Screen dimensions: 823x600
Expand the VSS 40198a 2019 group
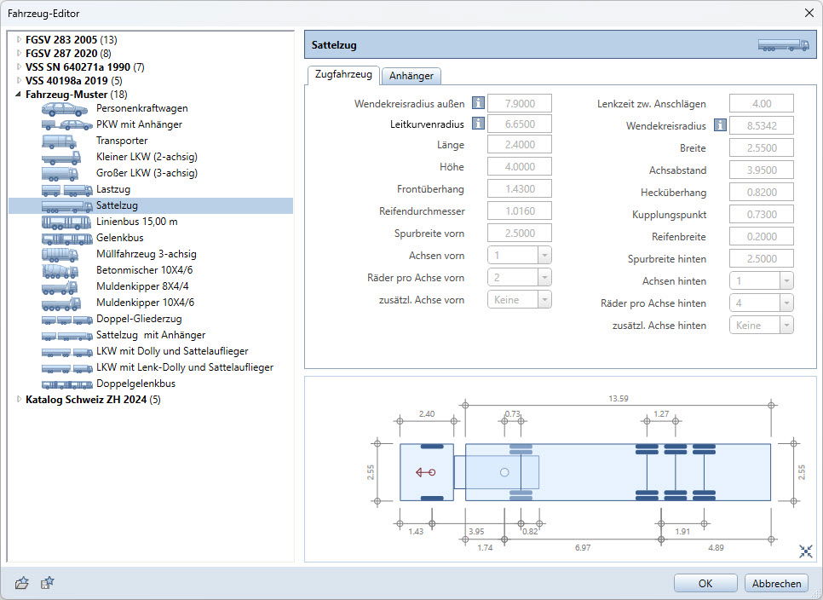[x=19, y=80]
